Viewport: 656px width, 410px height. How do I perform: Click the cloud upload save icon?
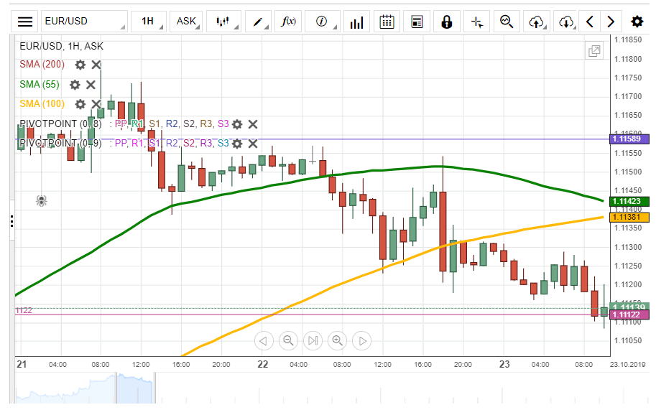pos(536,22)
